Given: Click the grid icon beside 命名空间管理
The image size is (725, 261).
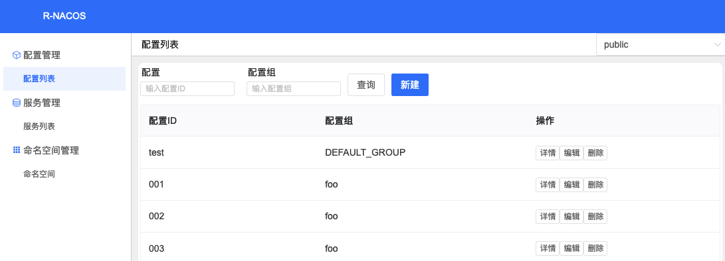Looking at the screenshot, I should pyautogui.click(x=16, y=150).
